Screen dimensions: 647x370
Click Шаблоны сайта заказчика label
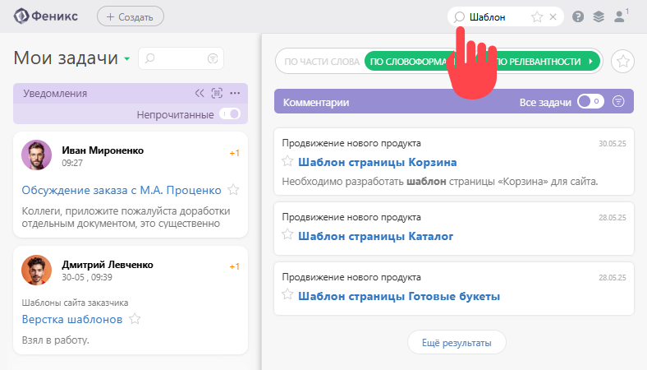[x=75, y=303]
